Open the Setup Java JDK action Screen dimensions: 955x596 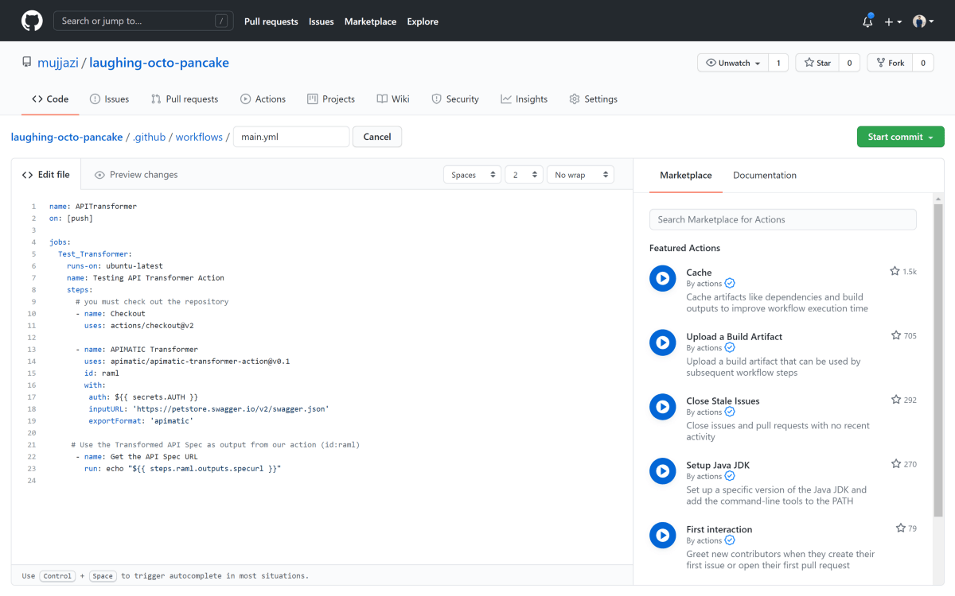pyautogui.click(x=716, y=465)
